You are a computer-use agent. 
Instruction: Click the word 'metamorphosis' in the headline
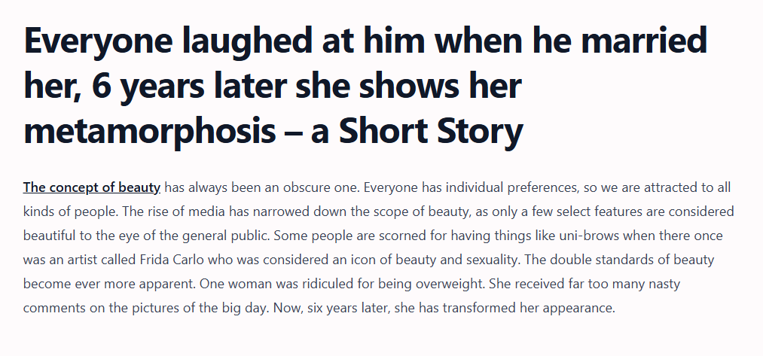(149, 132)
